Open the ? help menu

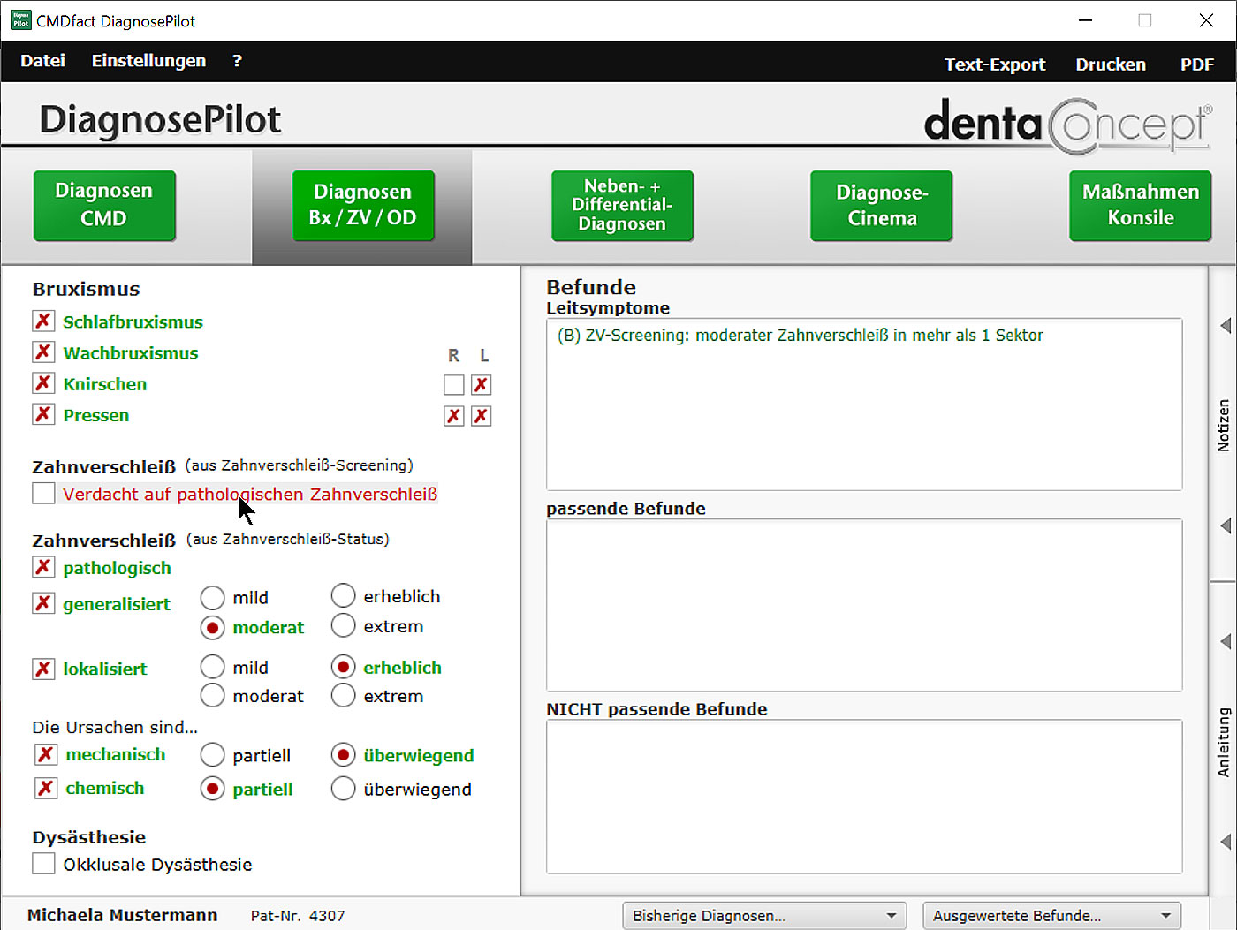tap(237, 61)
